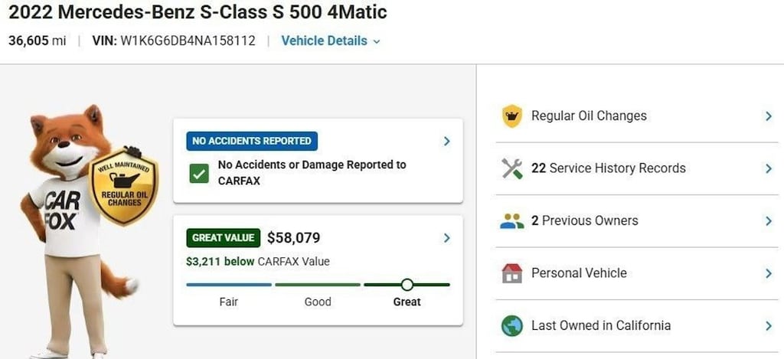Click the NO ACCIDENTS REPORTED blue badge
Screen dimensions: 784x359
click(252, 141)
